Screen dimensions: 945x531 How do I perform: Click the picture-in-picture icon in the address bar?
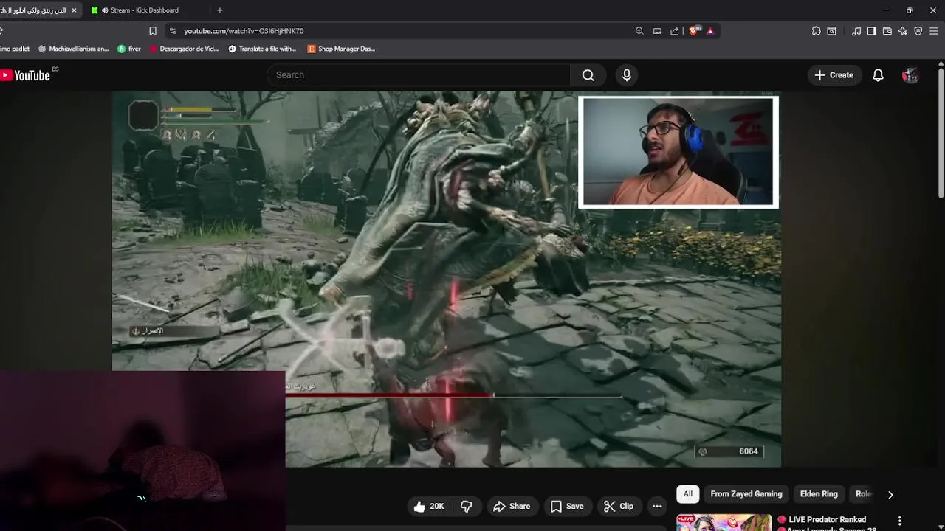coord(657,31)
